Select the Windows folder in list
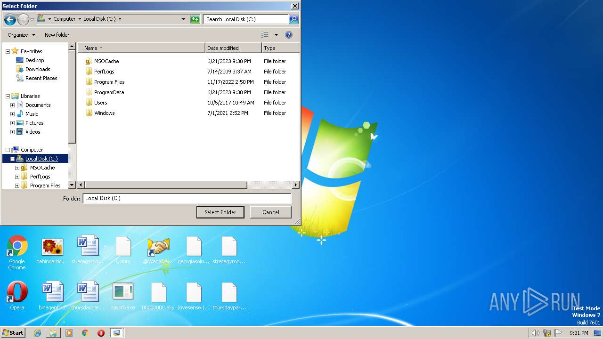 [x=104, y=113]
